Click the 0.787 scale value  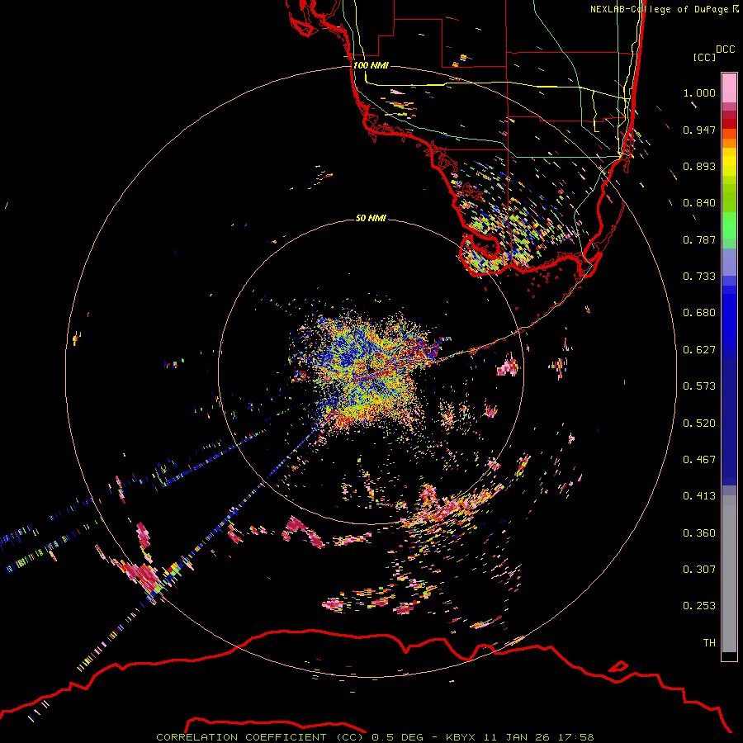[699, 239]
